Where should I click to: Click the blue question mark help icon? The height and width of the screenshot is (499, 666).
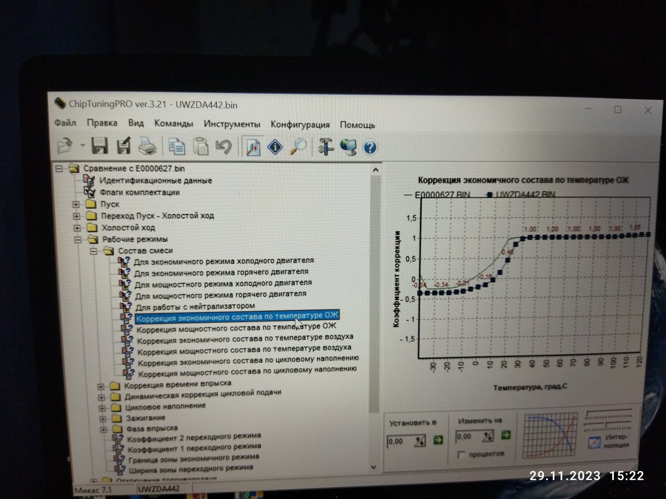coord(370,147)
